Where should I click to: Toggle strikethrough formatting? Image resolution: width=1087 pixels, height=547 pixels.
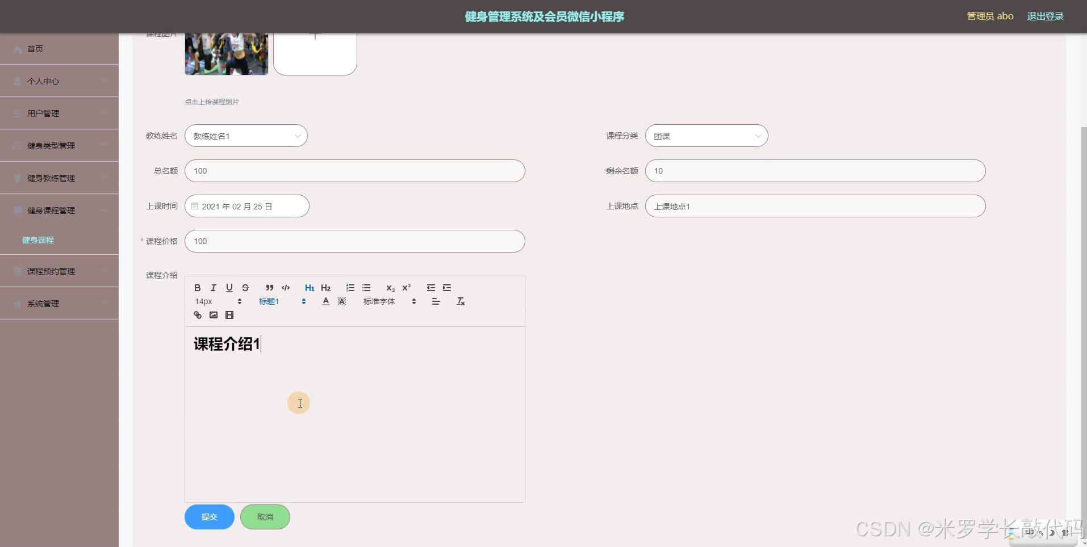pyautogui.click(x=245, y=288)
